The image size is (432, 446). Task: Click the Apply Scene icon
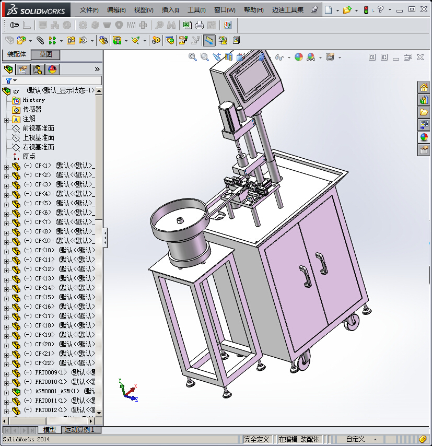[311, 57]
